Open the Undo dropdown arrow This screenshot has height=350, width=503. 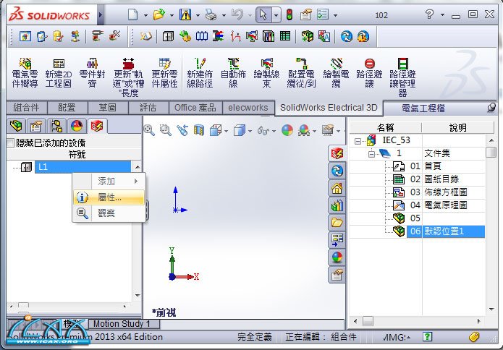[250, 15]
